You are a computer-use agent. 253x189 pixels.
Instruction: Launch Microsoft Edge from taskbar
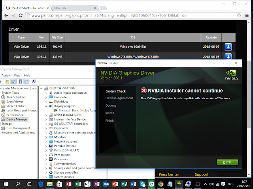[40, 184]
